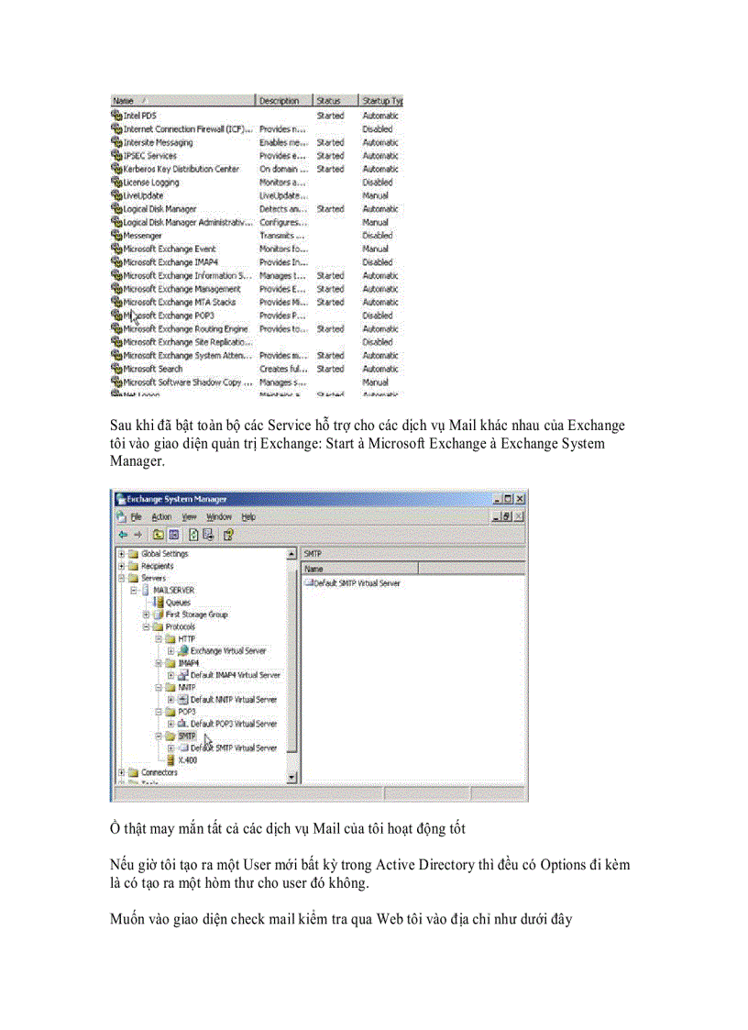The width and height of the screenshot is (748, 1030).
Task: Click the Refresh icon in the toolbar
Action: [193, 533]
